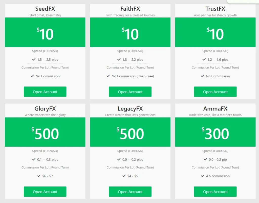This screenshot has width=259, height=203.
Task: Open Account under the SeedFX plan
Action: pyautogui.click(x=45, y=92)
